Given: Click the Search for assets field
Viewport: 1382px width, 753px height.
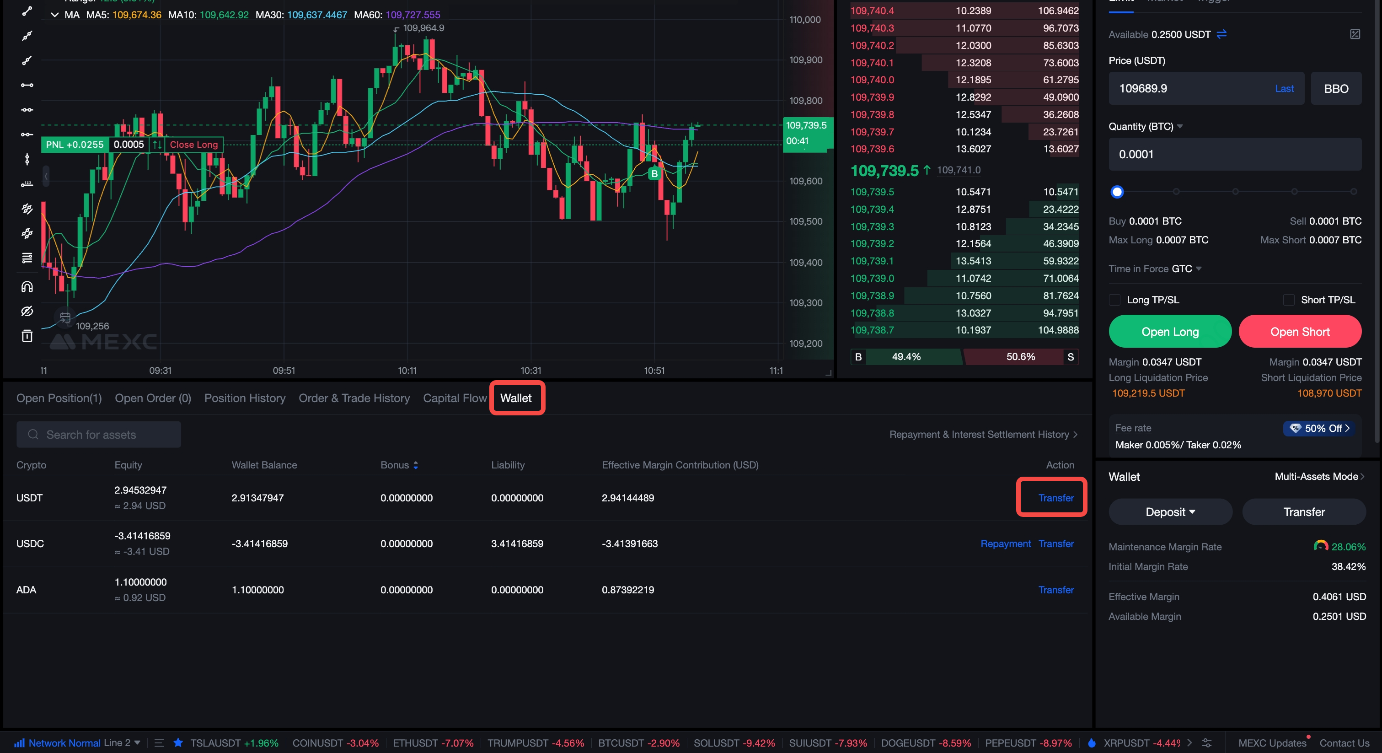Looking at the screenshot, I should coord(99,435).
